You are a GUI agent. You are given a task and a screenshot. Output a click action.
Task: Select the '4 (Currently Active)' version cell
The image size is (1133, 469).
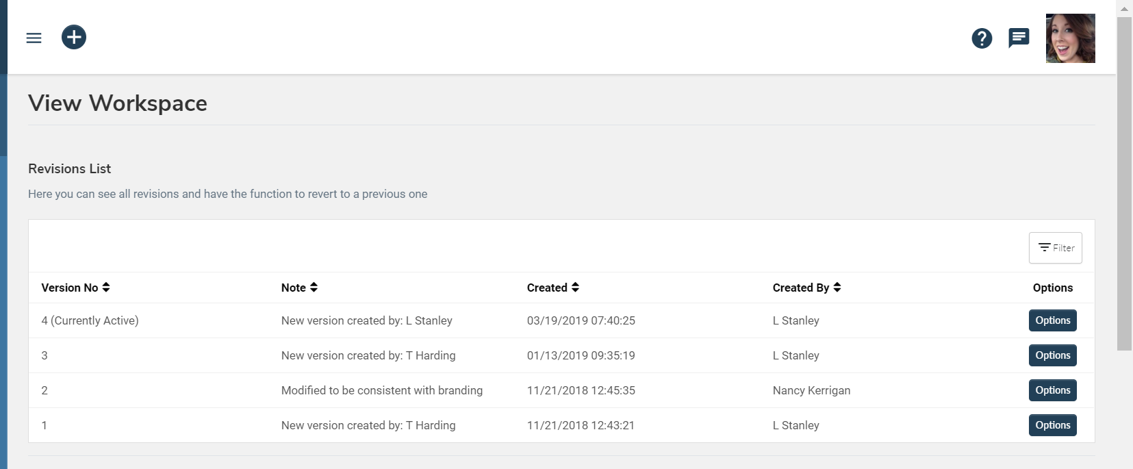[90, 320]
